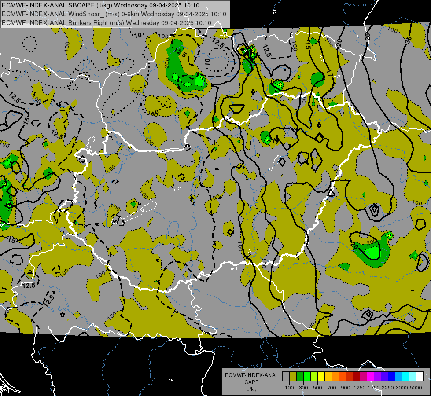Image resolution: width=431 pixels, height=396 pixels.
Task: Click the 25 contour label on the map
Action: tap(368, 37)
